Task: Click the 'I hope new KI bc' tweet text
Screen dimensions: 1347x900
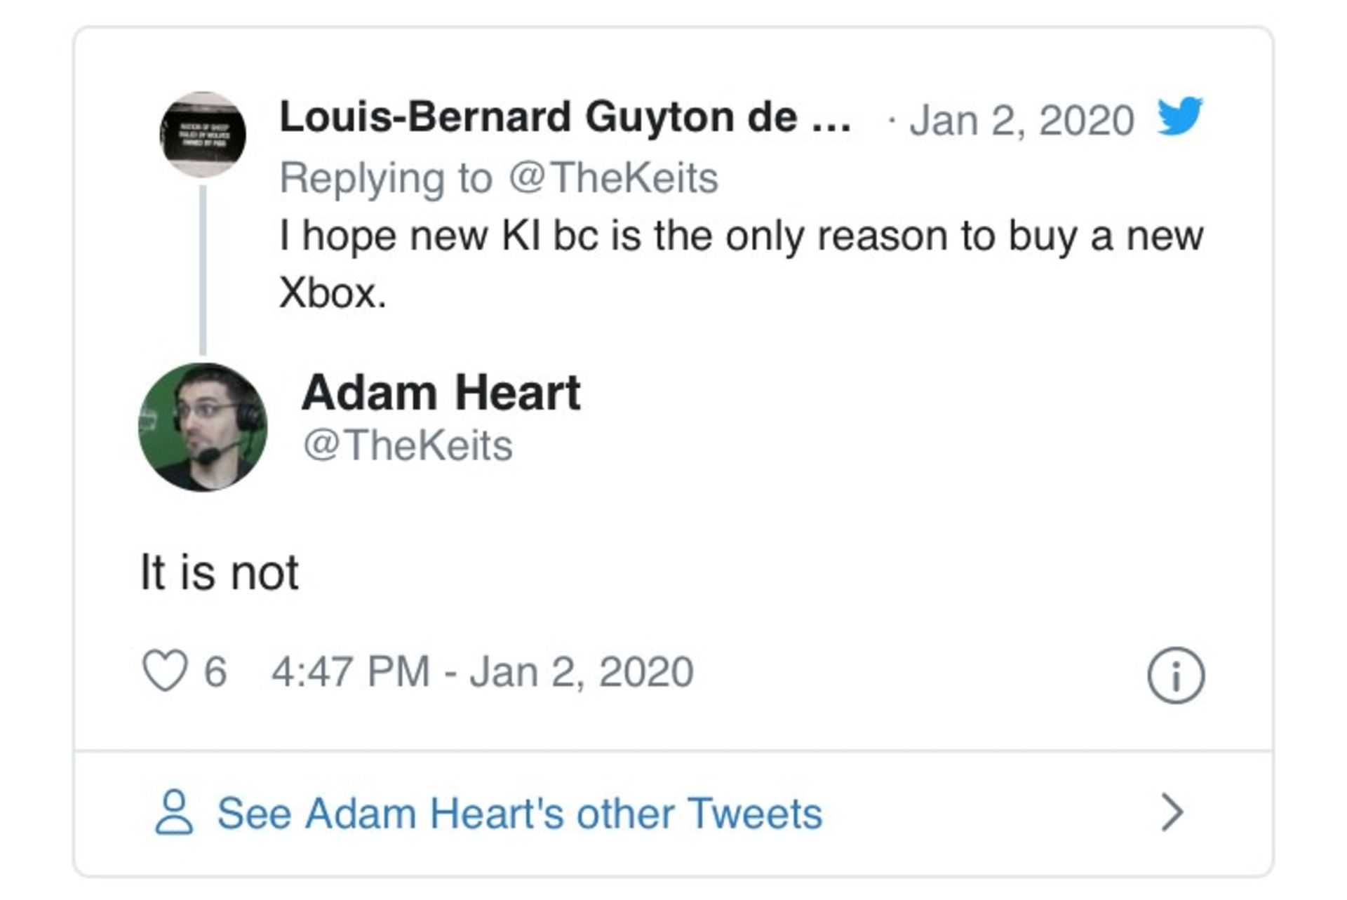Action: pos(741,263)
